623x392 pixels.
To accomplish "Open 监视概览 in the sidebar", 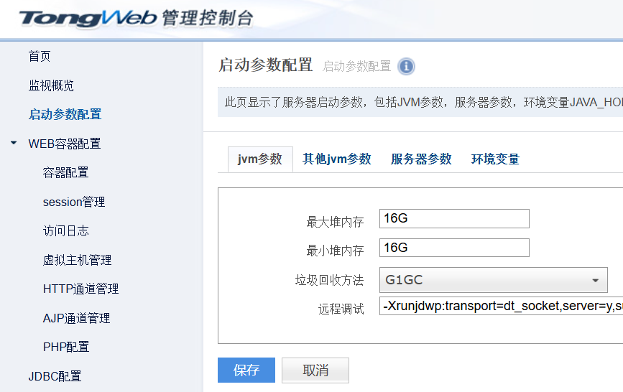I will 51,85.
